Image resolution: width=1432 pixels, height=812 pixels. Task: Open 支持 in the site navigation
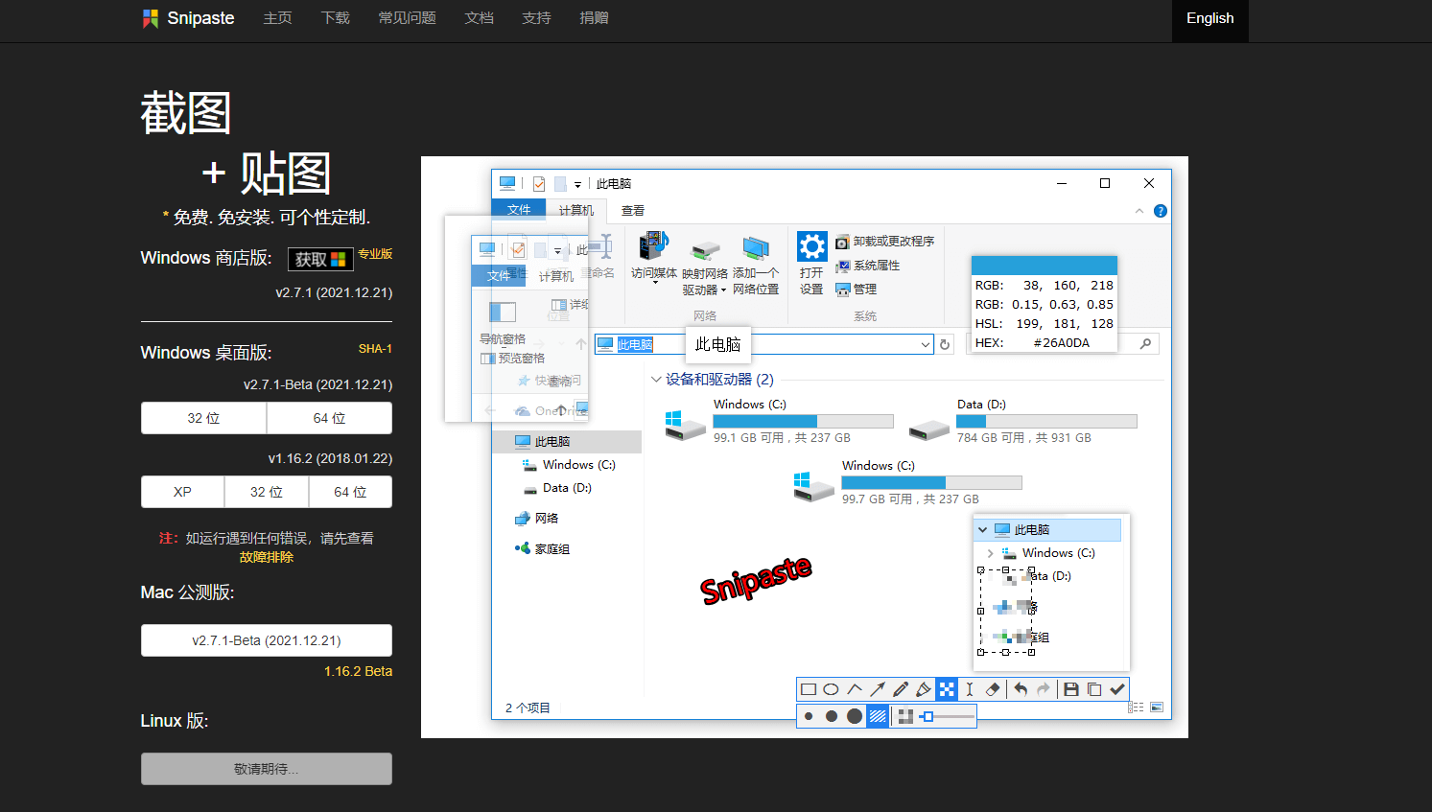click(536, 18)
